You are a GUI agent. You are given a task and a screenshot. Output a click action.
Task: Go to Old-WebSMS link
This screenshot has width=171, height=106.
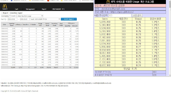[x=58, y=9]
